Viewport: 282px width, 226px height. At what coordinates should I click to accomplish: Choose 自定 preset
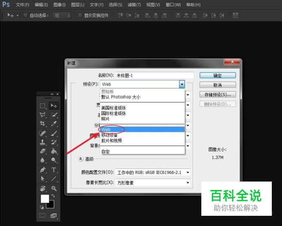point(142,151)
